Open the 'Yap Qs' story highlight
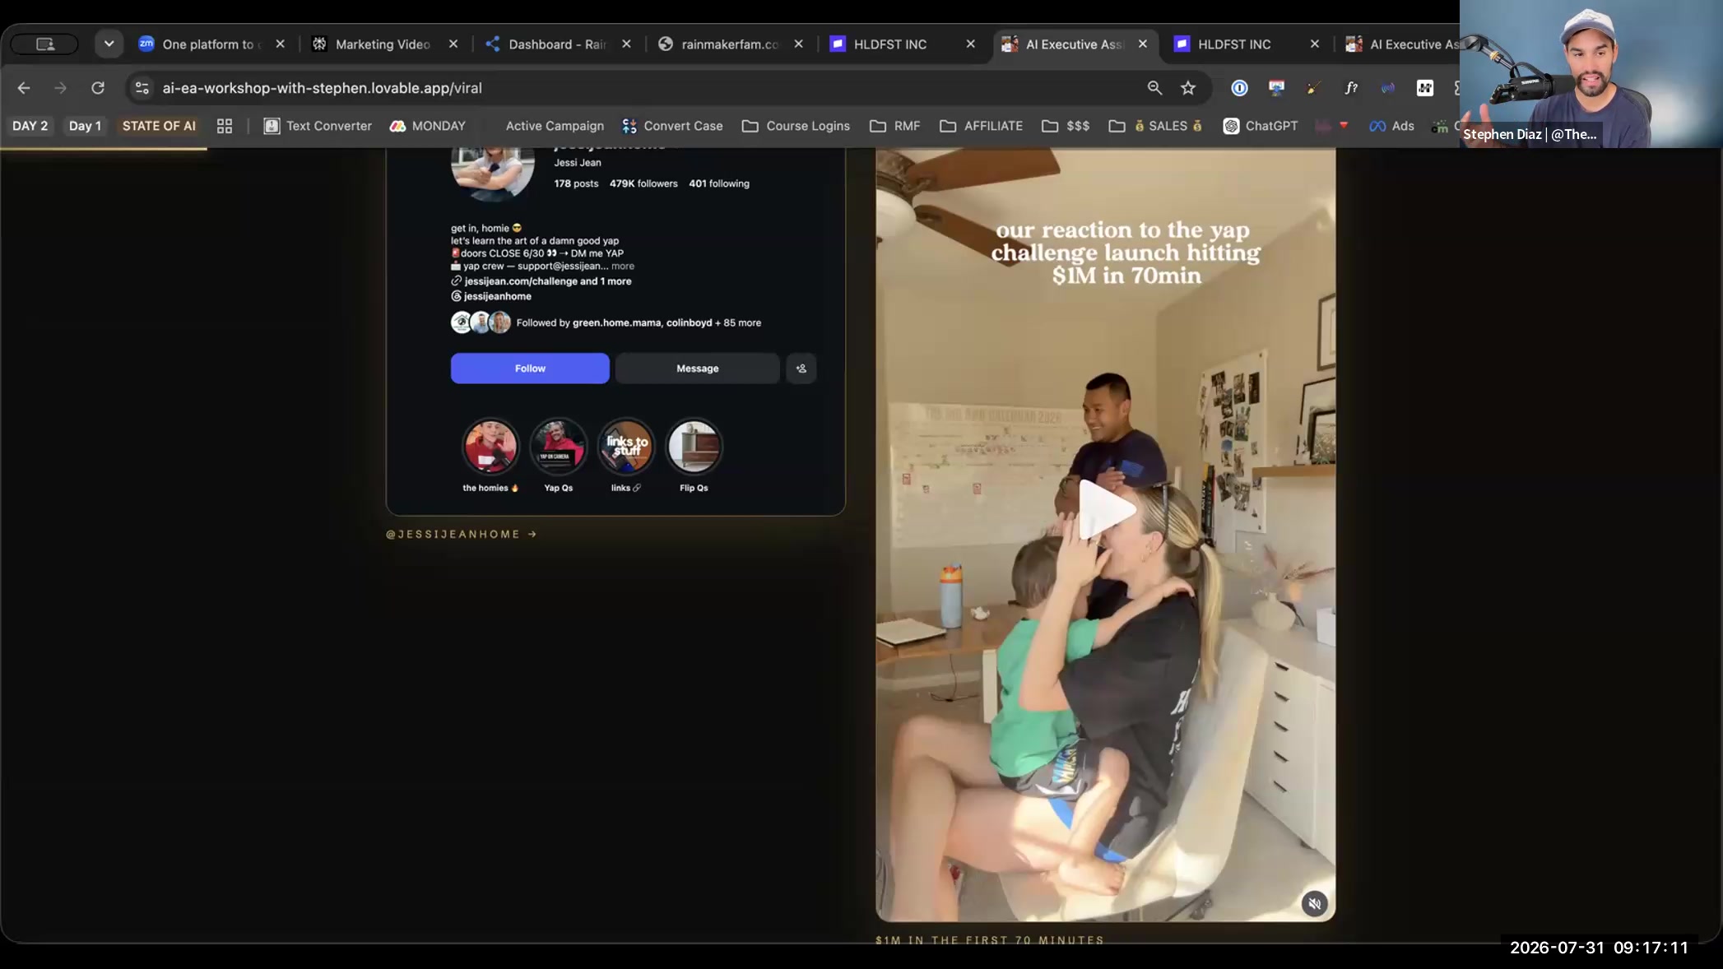The image size is (1723, 969). (x=559, y=447)
